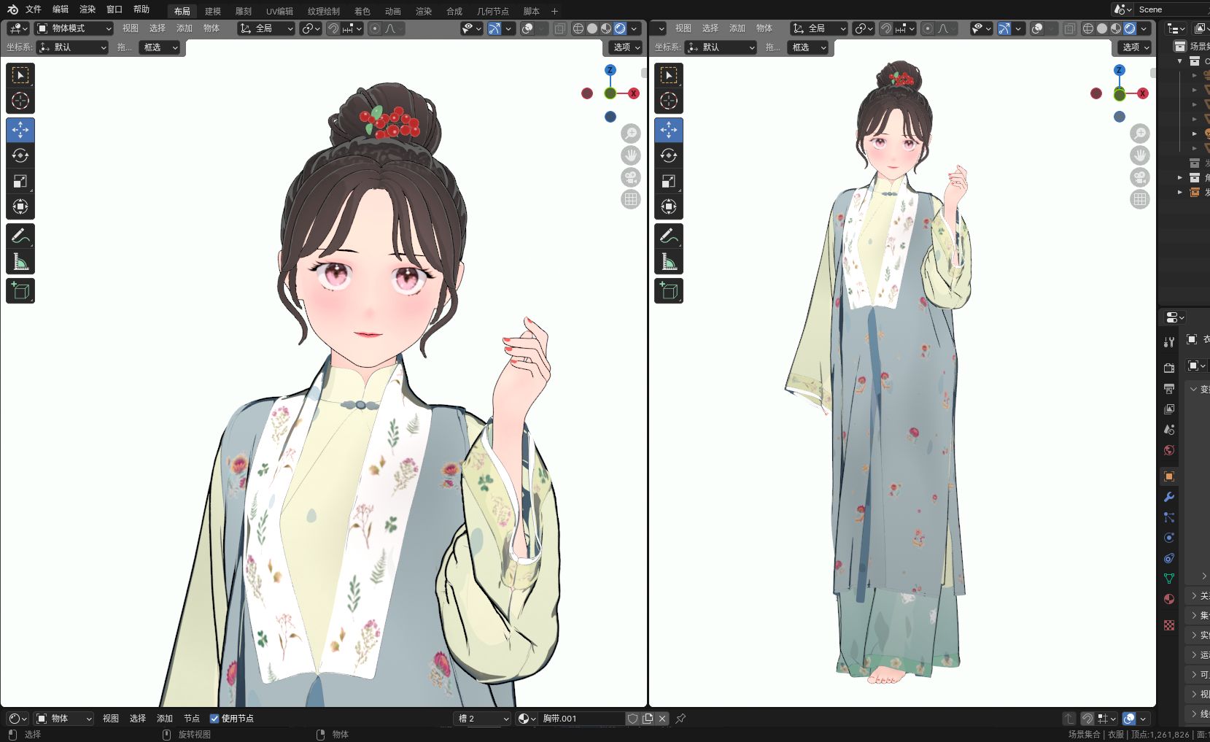Click zoom magnifier in left viewport
Screen dimensions: 1210x742
pos(631,134)
